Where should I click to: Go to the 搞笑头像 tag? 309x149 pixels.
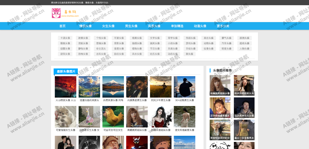click(x=155, y=43)
